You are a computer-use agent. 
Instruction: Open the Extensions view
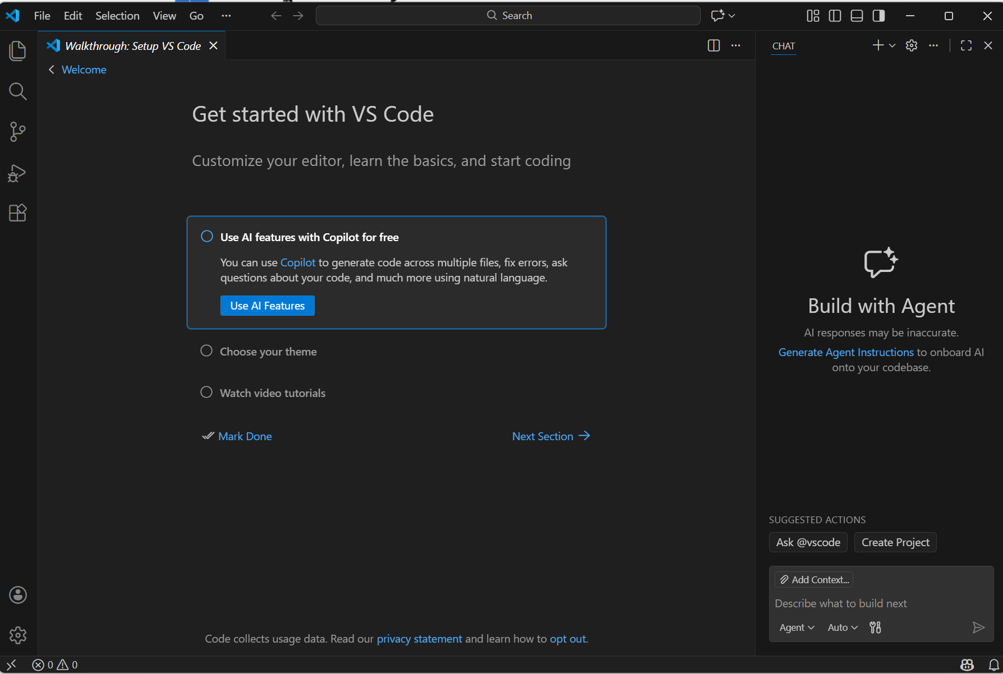tap(18, 213)
